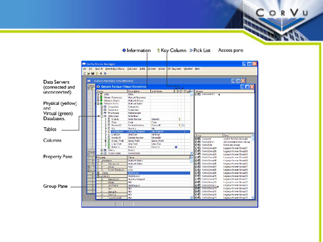The height and width of the screenshot is (242, 323).
Task: Click the Property header in Property pane
Action: click(112, 157)
